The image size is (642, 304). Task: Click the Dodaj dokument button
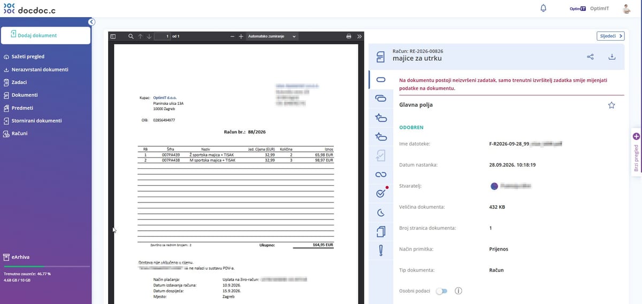[x=45, y=35]
